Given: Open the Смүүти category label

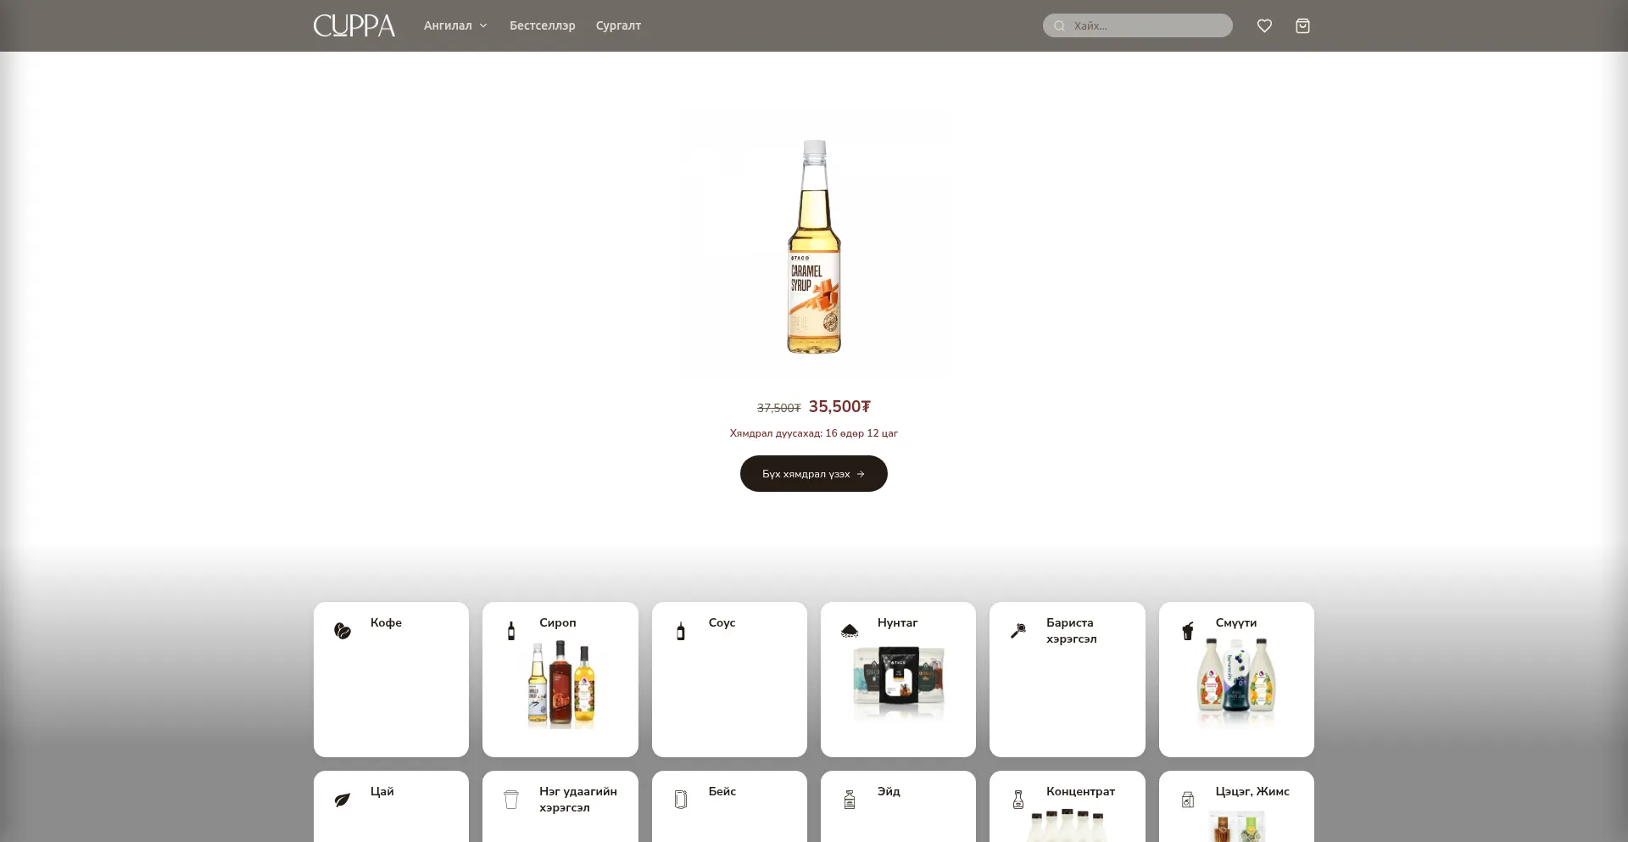Looking at the screenshot, I should tap(1236, 622).
